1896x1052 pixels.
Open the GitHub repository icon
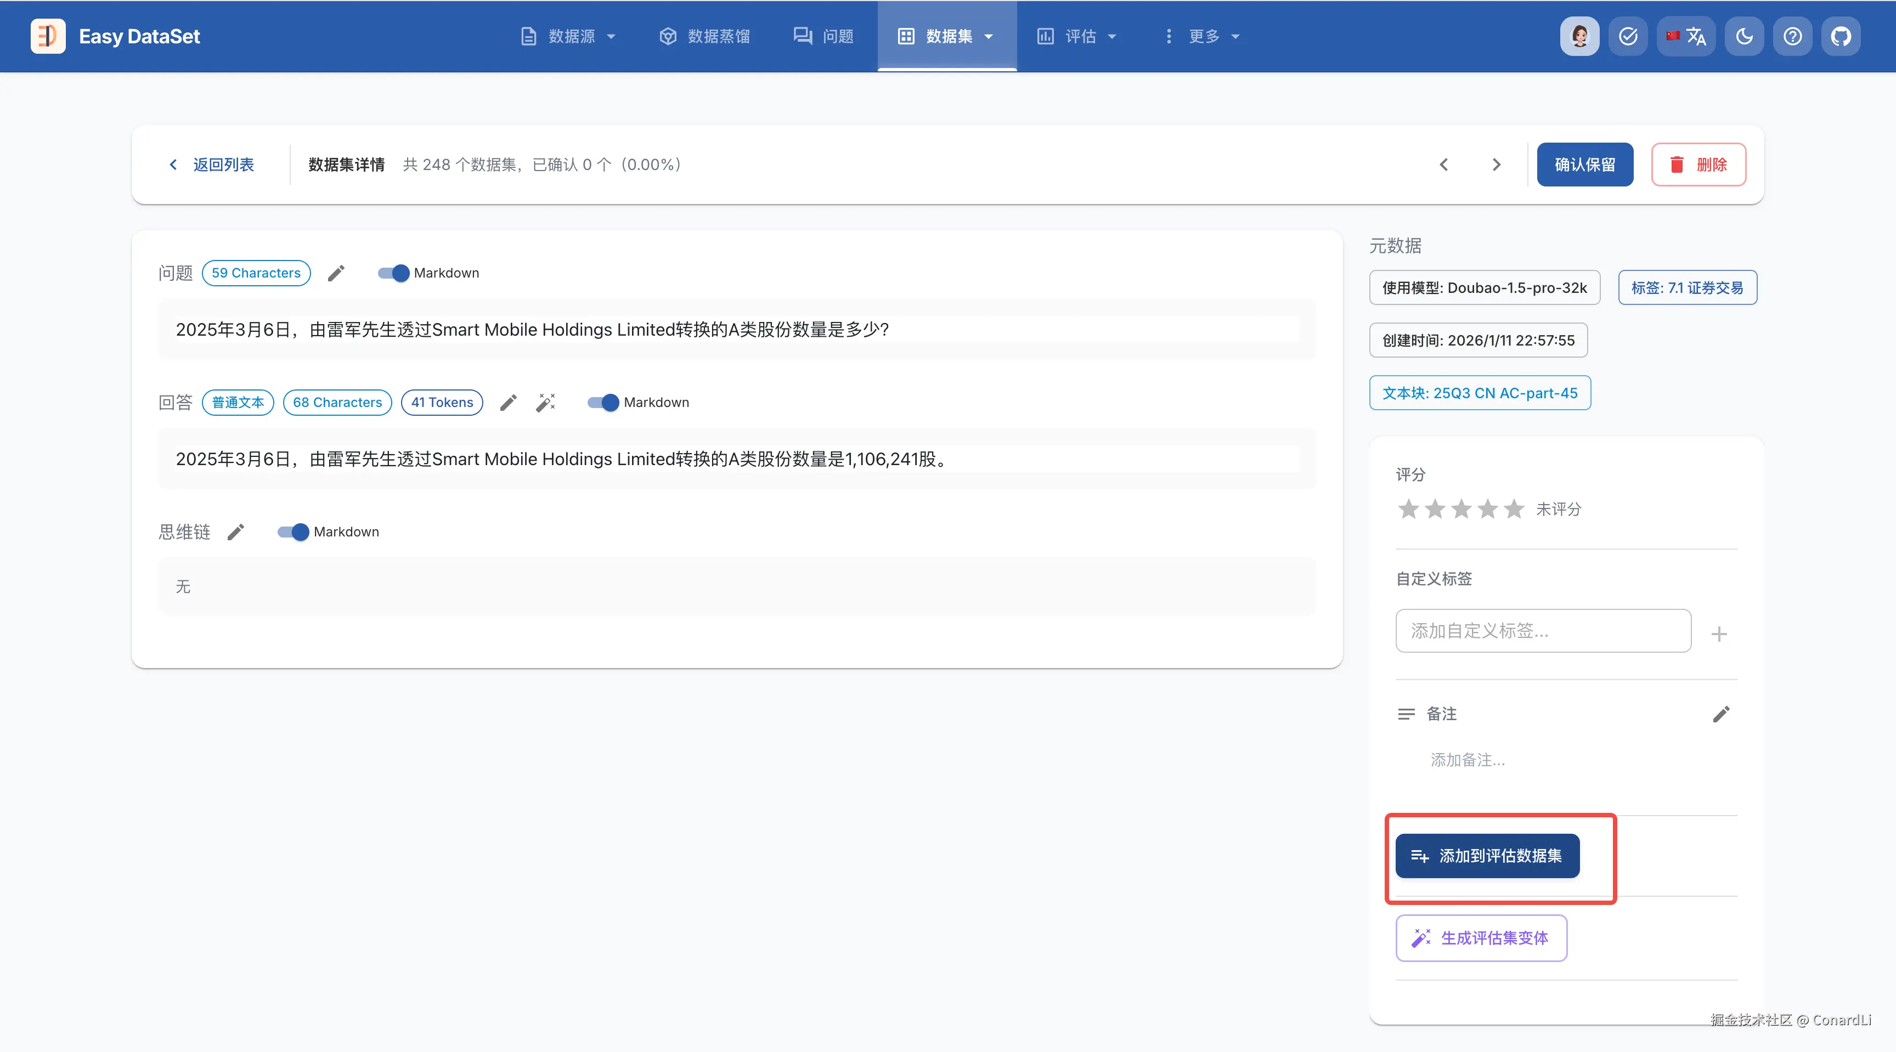pyautogui.click(x=1841, y=36)
